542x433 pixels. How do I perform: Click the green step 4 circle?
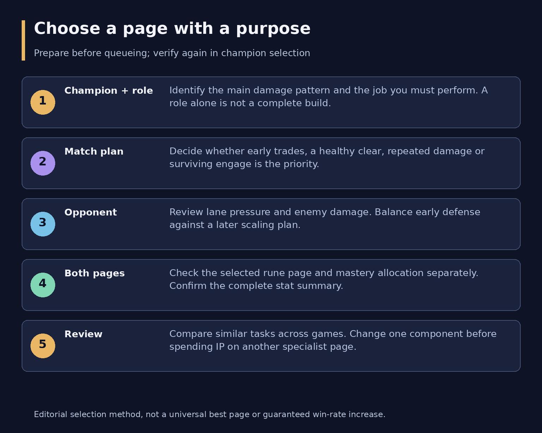43,285
